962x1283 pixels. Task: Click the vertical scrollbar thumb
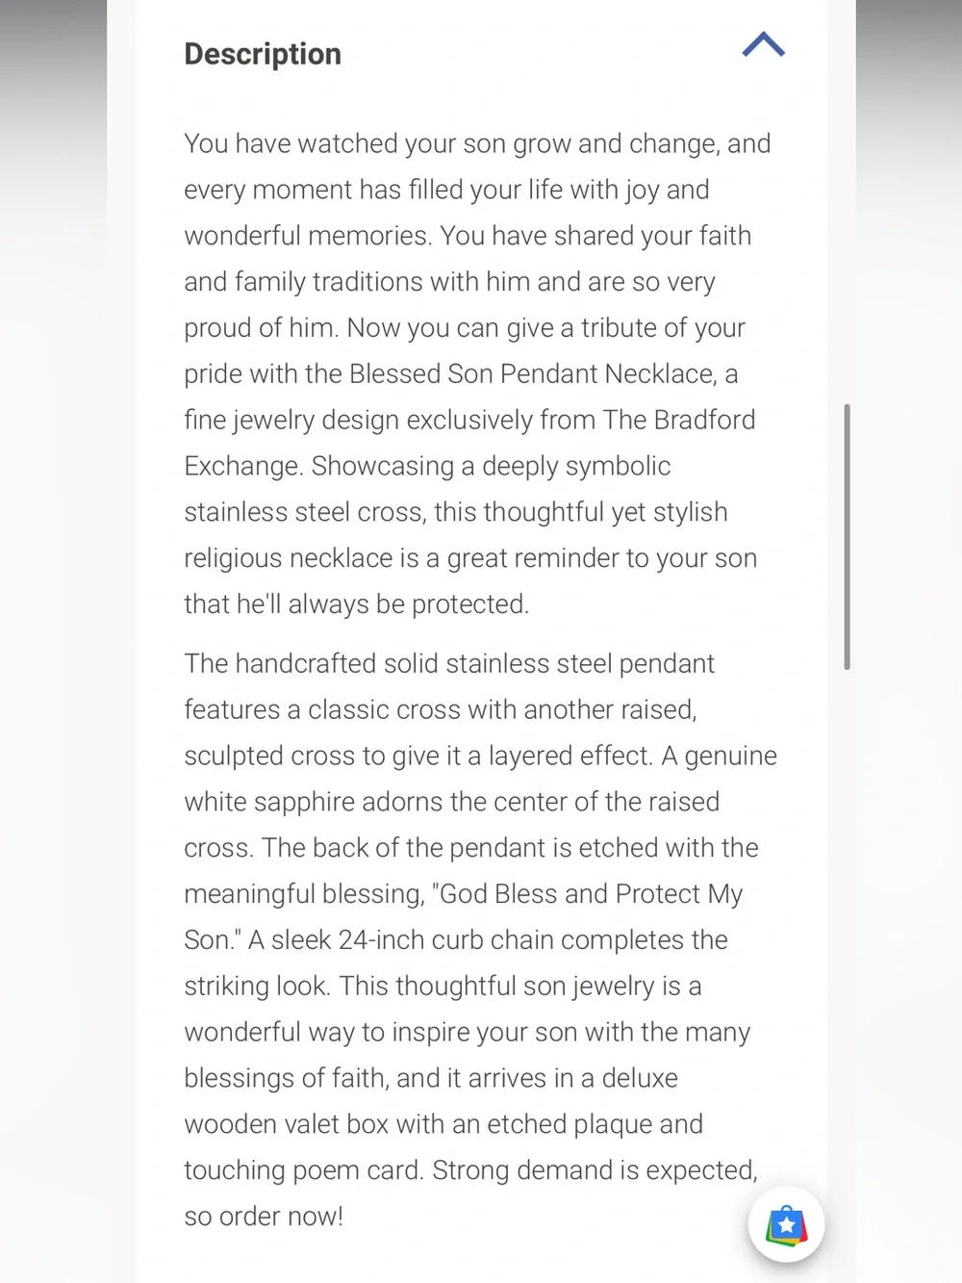pos(847,536)
